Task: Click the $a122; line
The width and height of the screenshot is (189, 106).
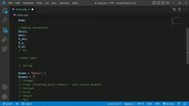Action: pos(23,32)
